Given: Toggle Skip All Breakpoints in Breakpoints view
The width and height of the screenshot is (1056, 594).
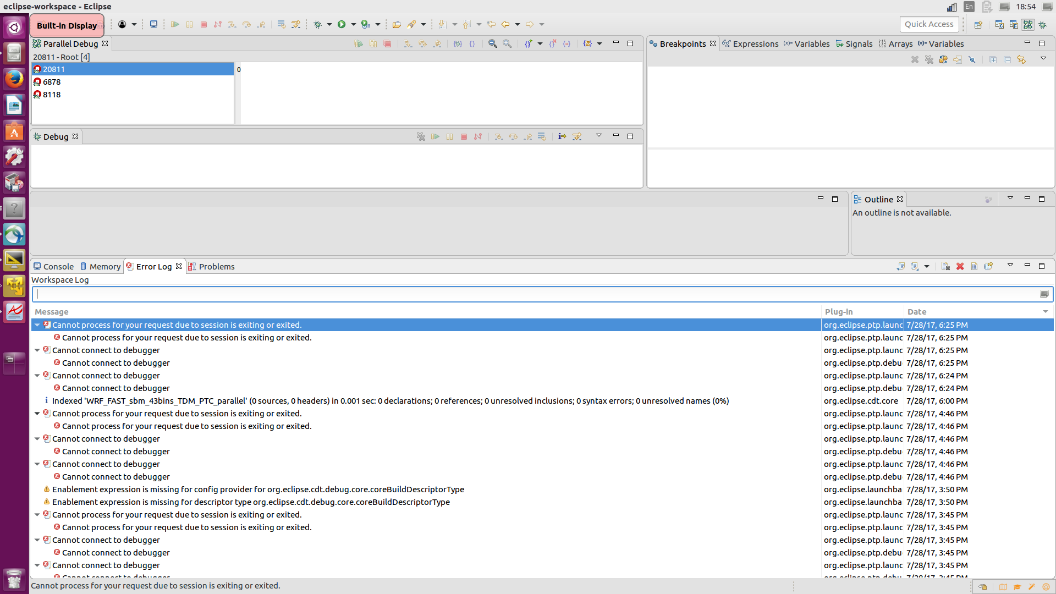Looking at the screenshot, I should click(x=972, y=59).
